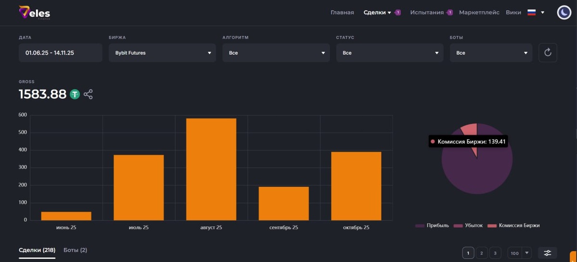Image resolution: width=577 pixels, height=262 pixels.
Task: Click the share icon next to Gross
Action: click(88, 94)
